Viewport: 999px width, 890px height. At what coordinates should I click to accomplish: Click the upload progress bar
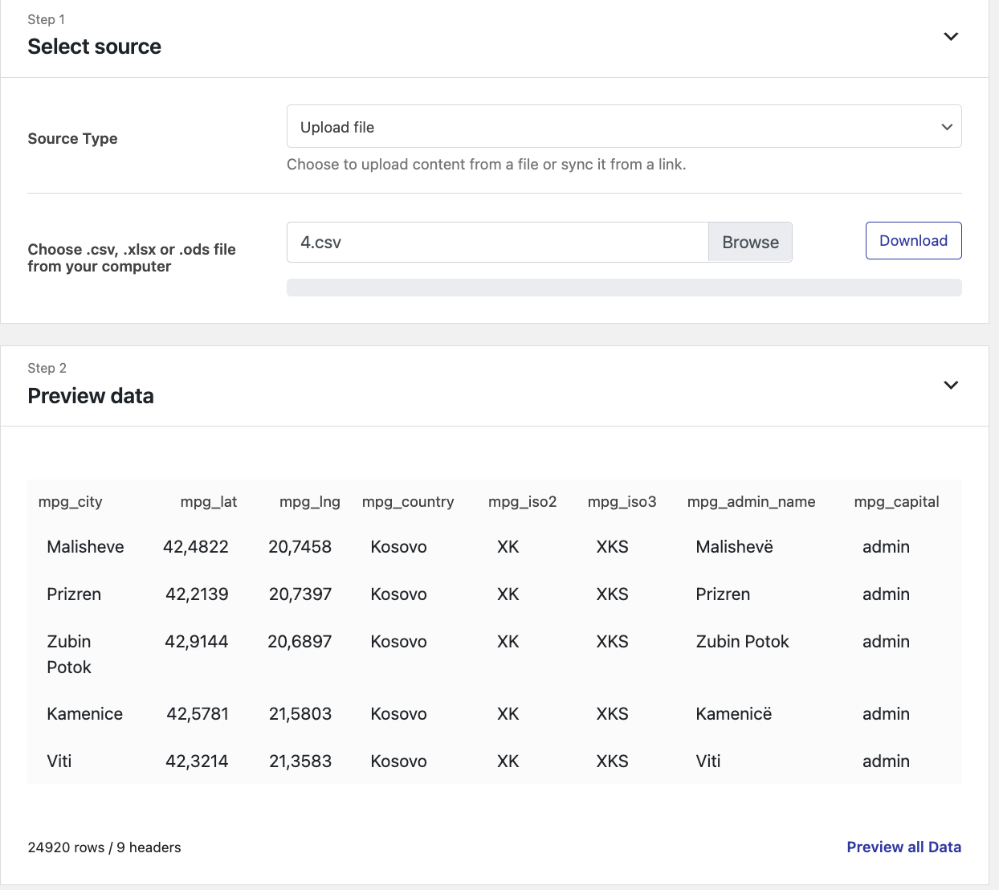point(623,288)
